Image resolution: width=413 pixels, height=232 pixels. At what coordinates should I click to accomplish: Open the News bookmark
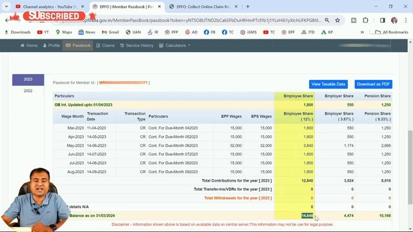[x=86, y=32]
